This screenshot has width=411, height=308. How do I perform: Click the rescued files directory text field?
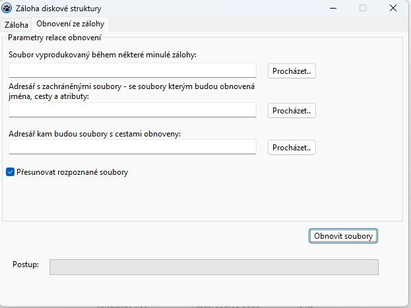(x=133, y=109)
